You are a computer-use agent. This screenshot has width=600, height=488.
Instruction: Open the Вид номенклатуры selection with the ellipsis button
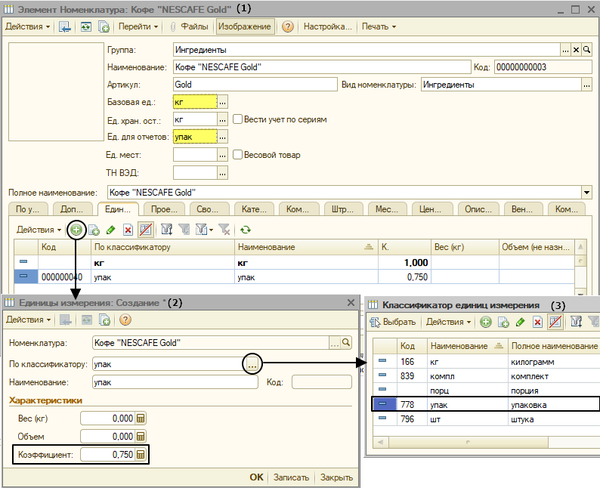tap(586, 85)
